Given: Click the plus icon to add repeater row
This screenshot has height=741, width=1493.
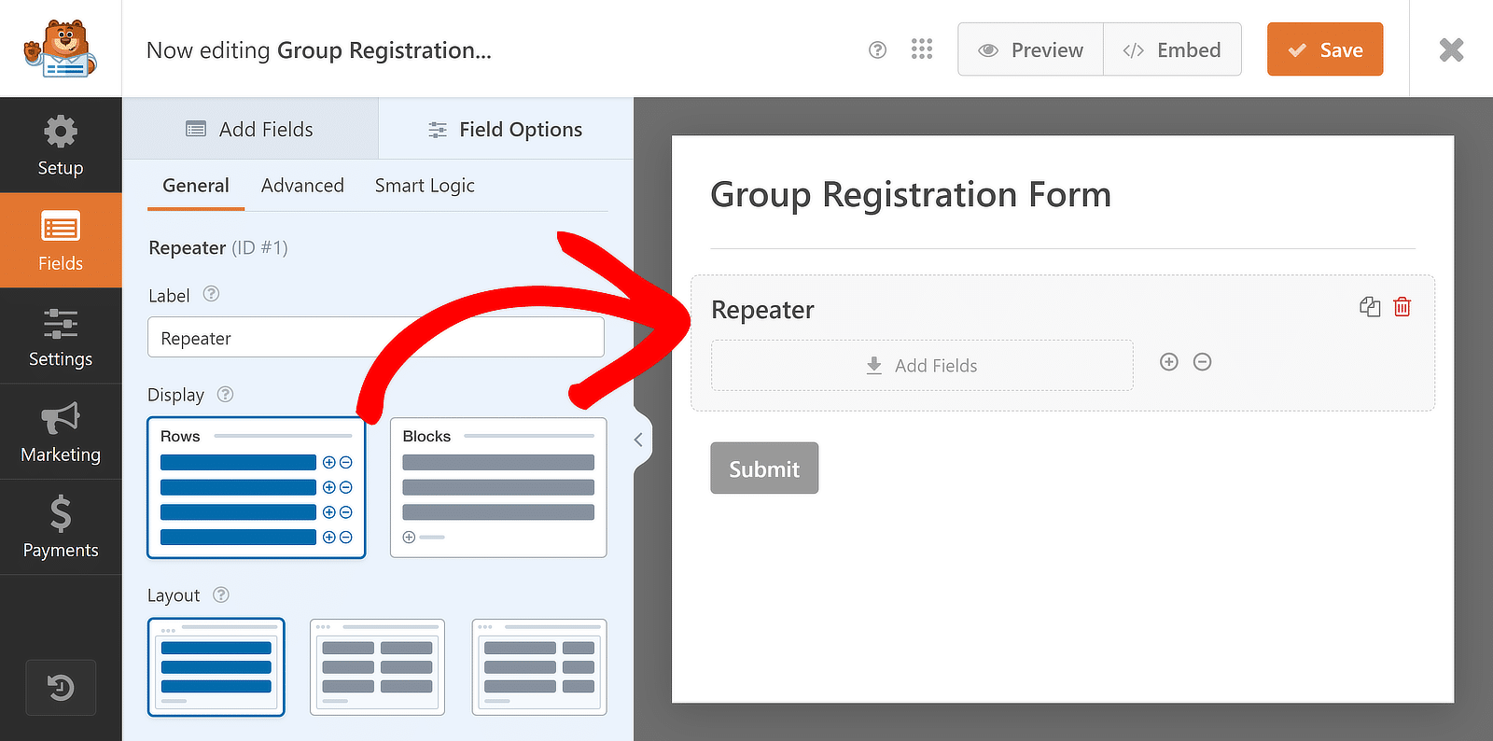Looking at the screenshot, I should click(1169, 362).
